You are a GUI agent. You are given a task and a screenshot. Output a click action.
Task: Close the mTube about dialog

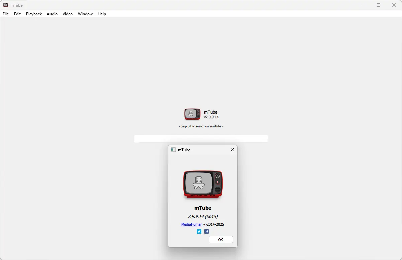pyautogui.click(x=232, y=150)
